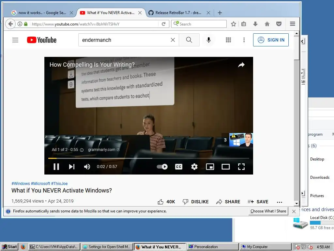334x251 pixels.
Task: Click the SHARE button below video
Action: pos(228,202)
